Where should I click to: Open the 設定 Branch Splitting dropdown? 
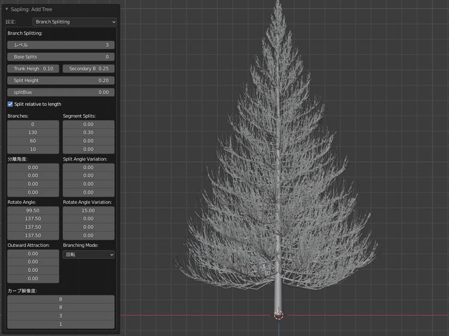click(75, 22)
